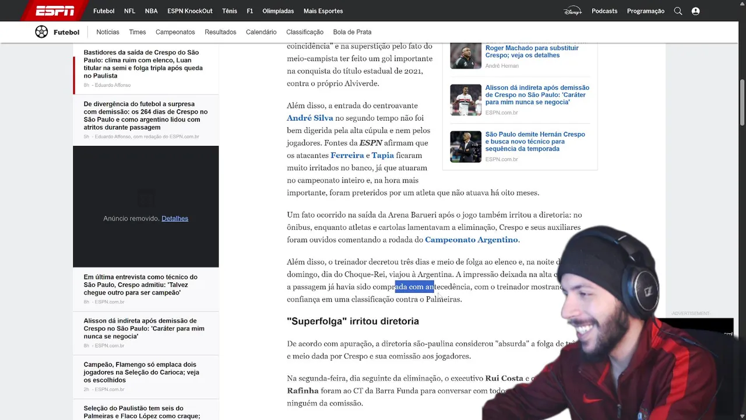Click Eduardo Affonso byline on Bastidores article

[x=112, y=85]
